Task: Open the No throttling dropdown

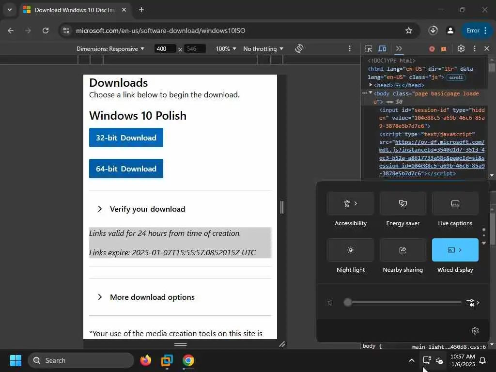Action: click(263, 49)
